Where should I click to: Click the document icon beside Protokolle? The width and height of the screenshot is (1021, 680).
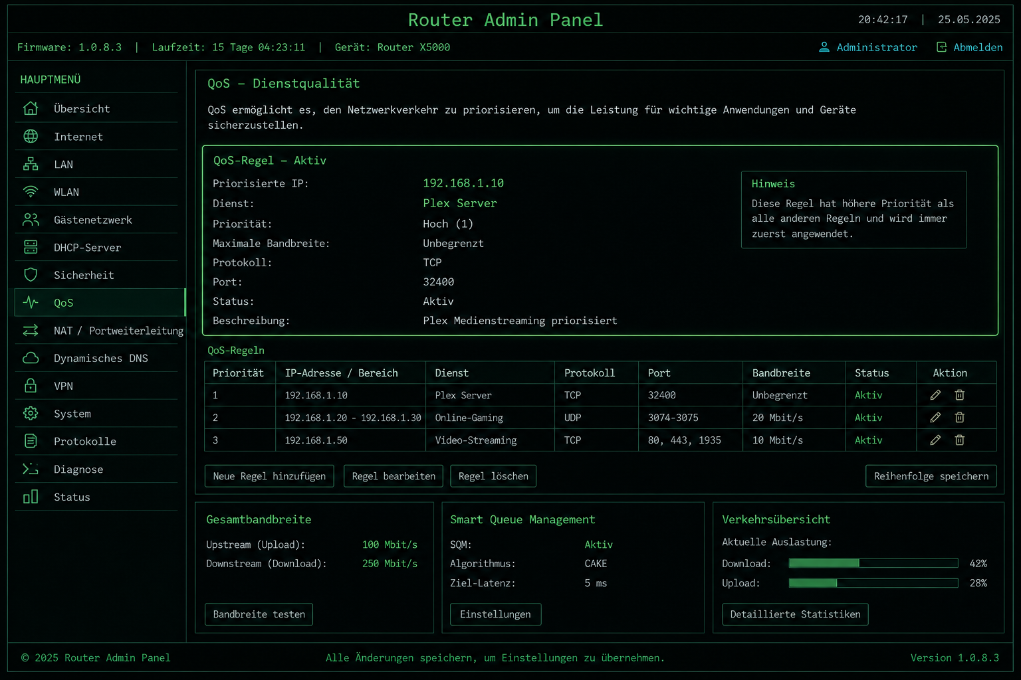31,440
